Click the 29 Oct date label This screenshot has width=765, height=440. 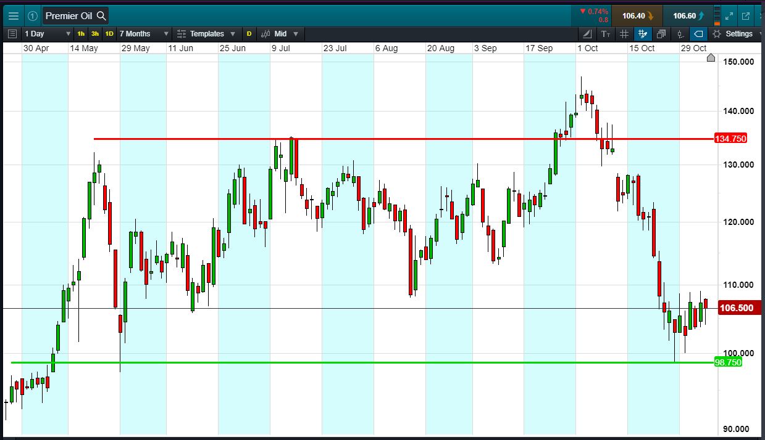pos(693,48)
